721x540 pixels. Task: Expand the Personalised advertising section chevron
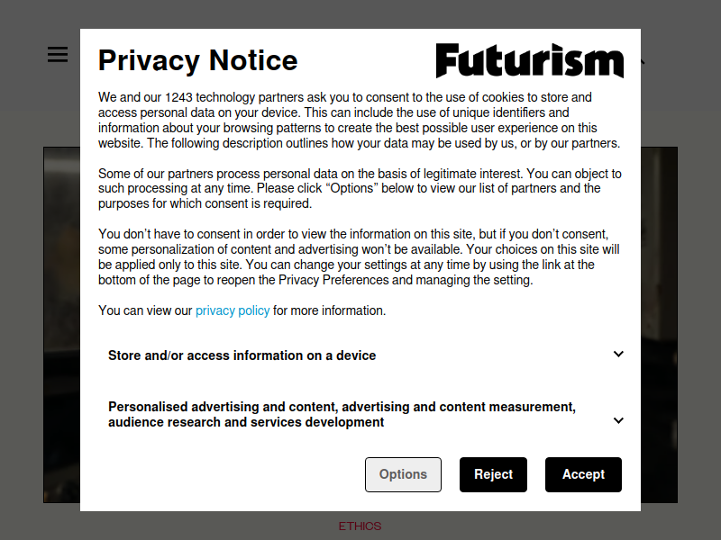[618, 420]
